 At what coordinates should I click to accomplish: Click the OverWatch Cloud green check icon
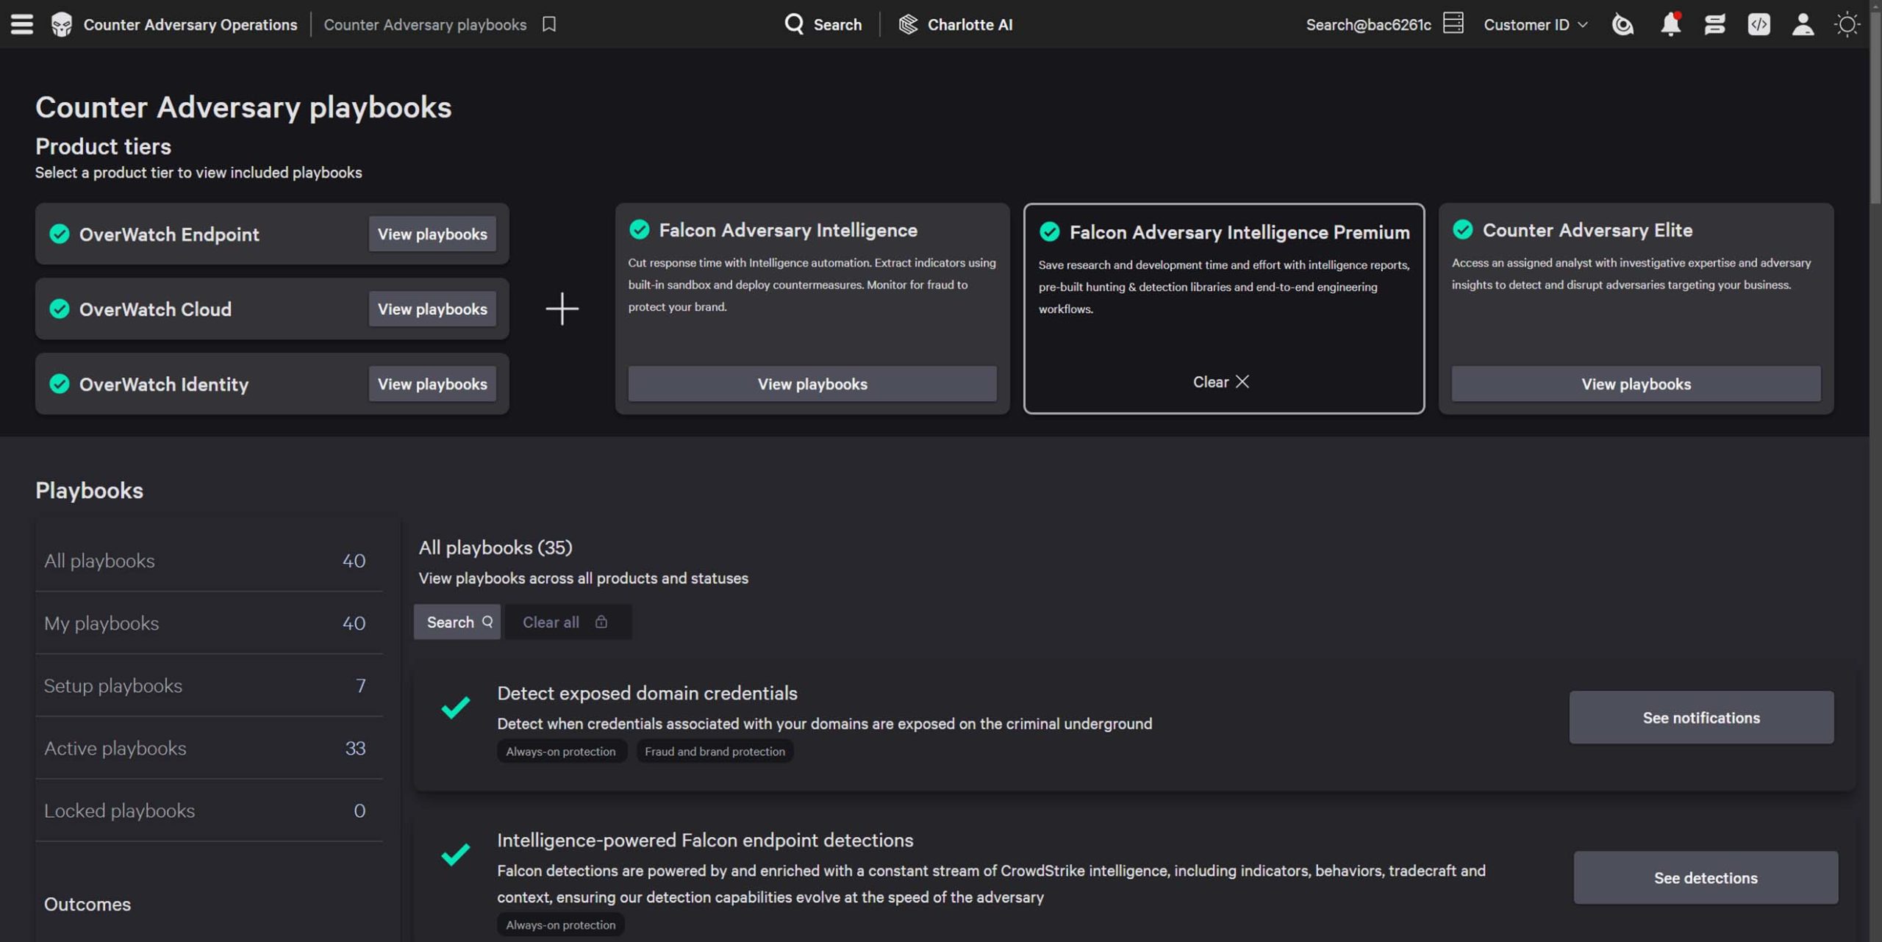[x=60, y=309]
